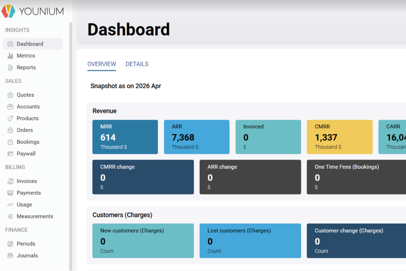The height and width of the screenshot is (271, 406).
Task: Select the Periods icon under Finance
Action: (x=10, y=244)
